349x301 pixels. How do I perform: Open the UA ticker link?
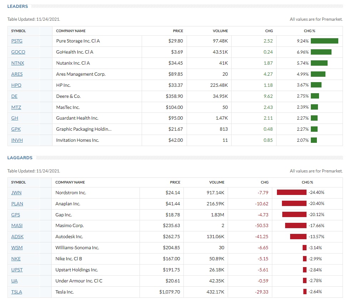click(x=14, y=281)
